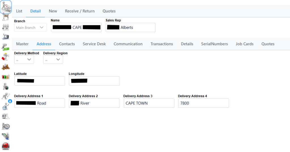Click the red logout button icon

point(6,146)
